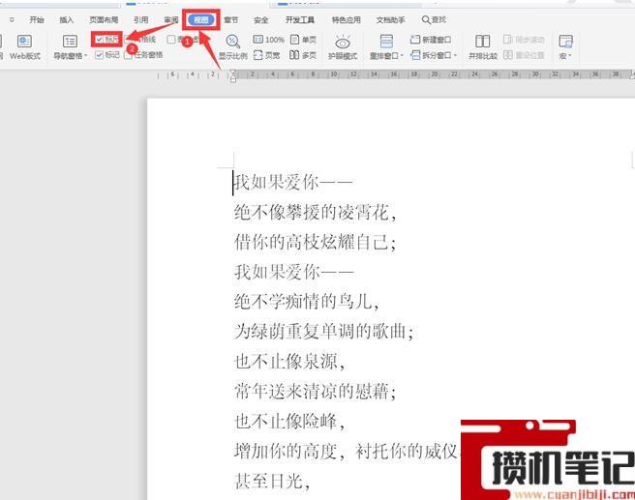The height and width of the screenshot is (500, 635).
Task: Fit document to 页宽 page width
Action: click(x=267, y=55)
